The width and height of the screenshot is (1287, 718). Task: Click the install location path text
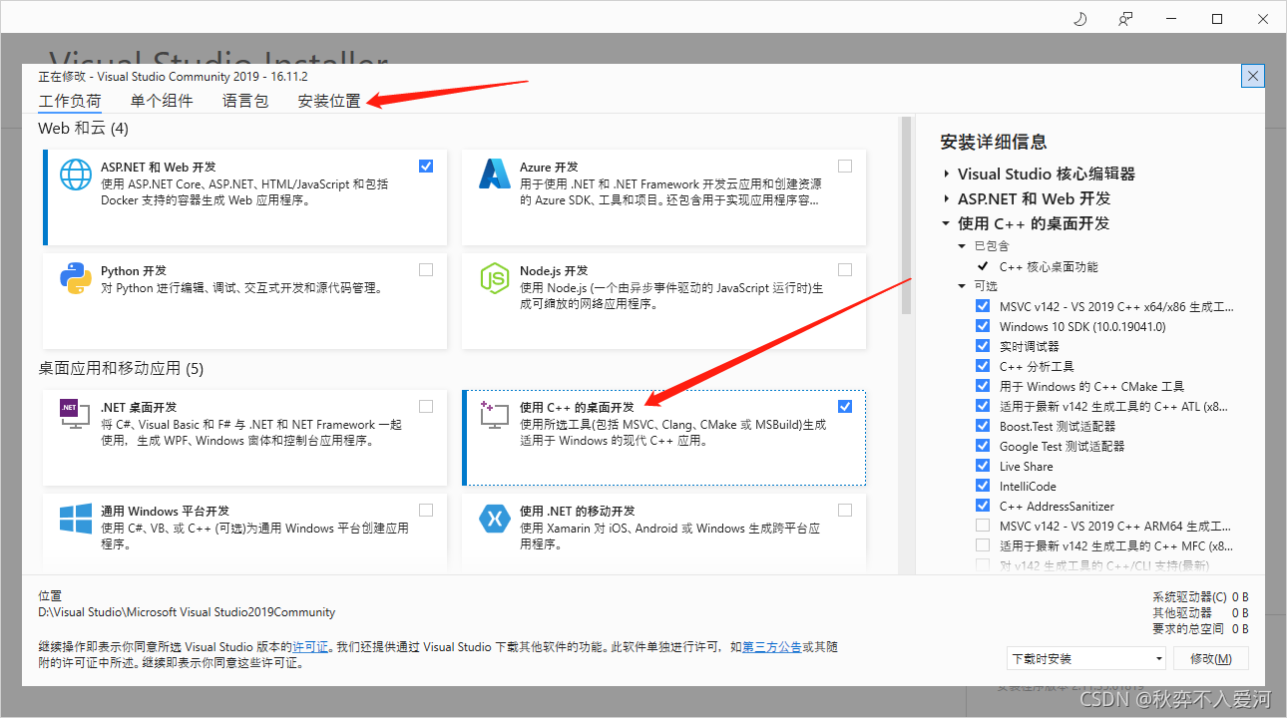coord(187,612)
